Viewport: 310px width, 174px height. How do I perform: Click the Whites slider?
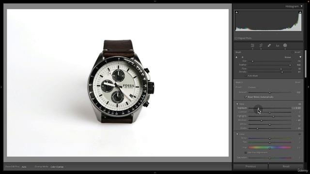click(x=269, y=125)
